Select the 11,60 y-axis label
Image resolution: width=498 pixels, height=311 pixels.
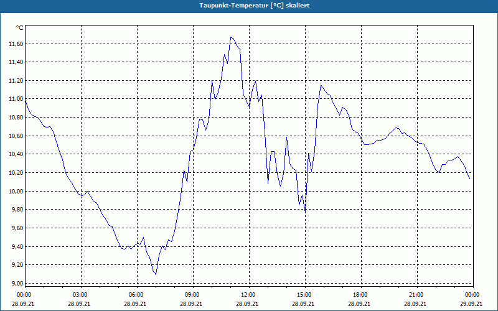(x=16, y=44)
